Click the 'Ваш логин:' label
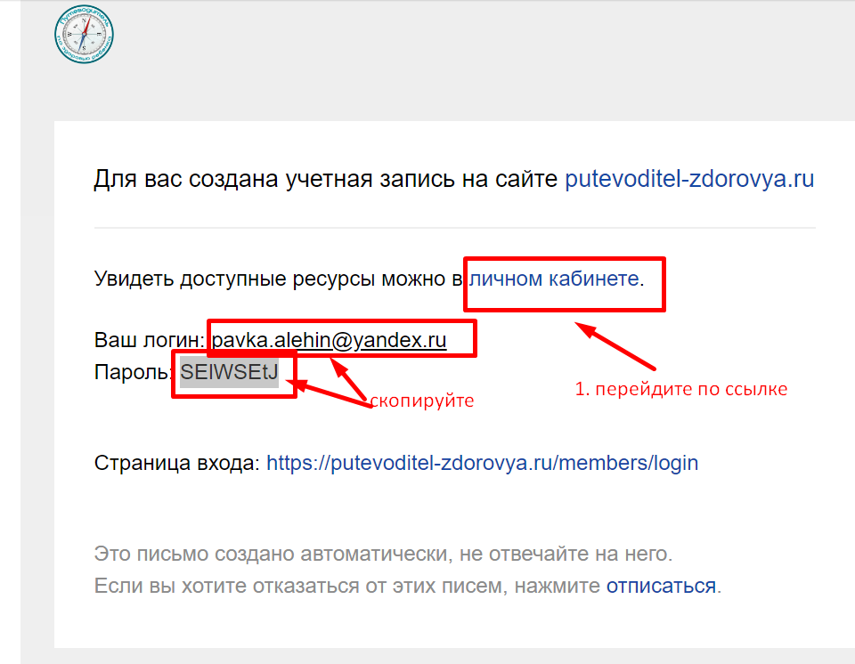Screen dimensions: 855x664 (x=150, y=340)
